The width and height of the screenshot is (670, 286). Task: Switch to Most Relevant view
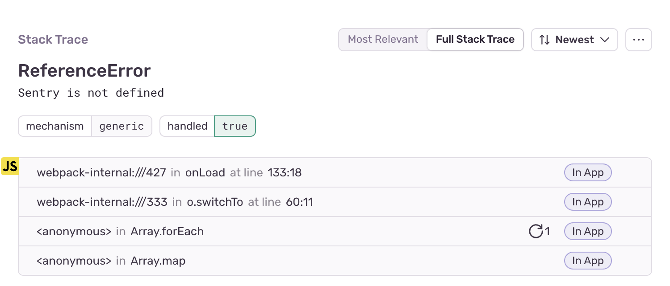pos(383,40)
